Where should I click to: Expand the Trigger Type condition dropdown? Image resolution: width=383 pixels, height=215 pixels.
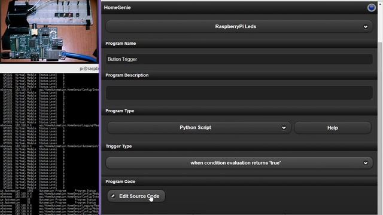[239, 163]
